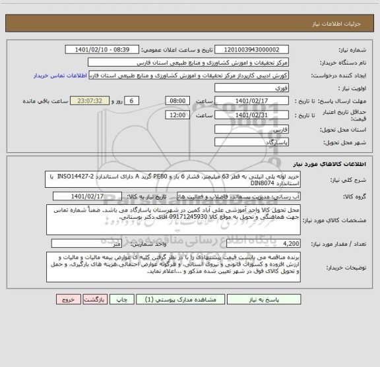
Task: Click the quantity field showing 4,200
Action: 263,244
